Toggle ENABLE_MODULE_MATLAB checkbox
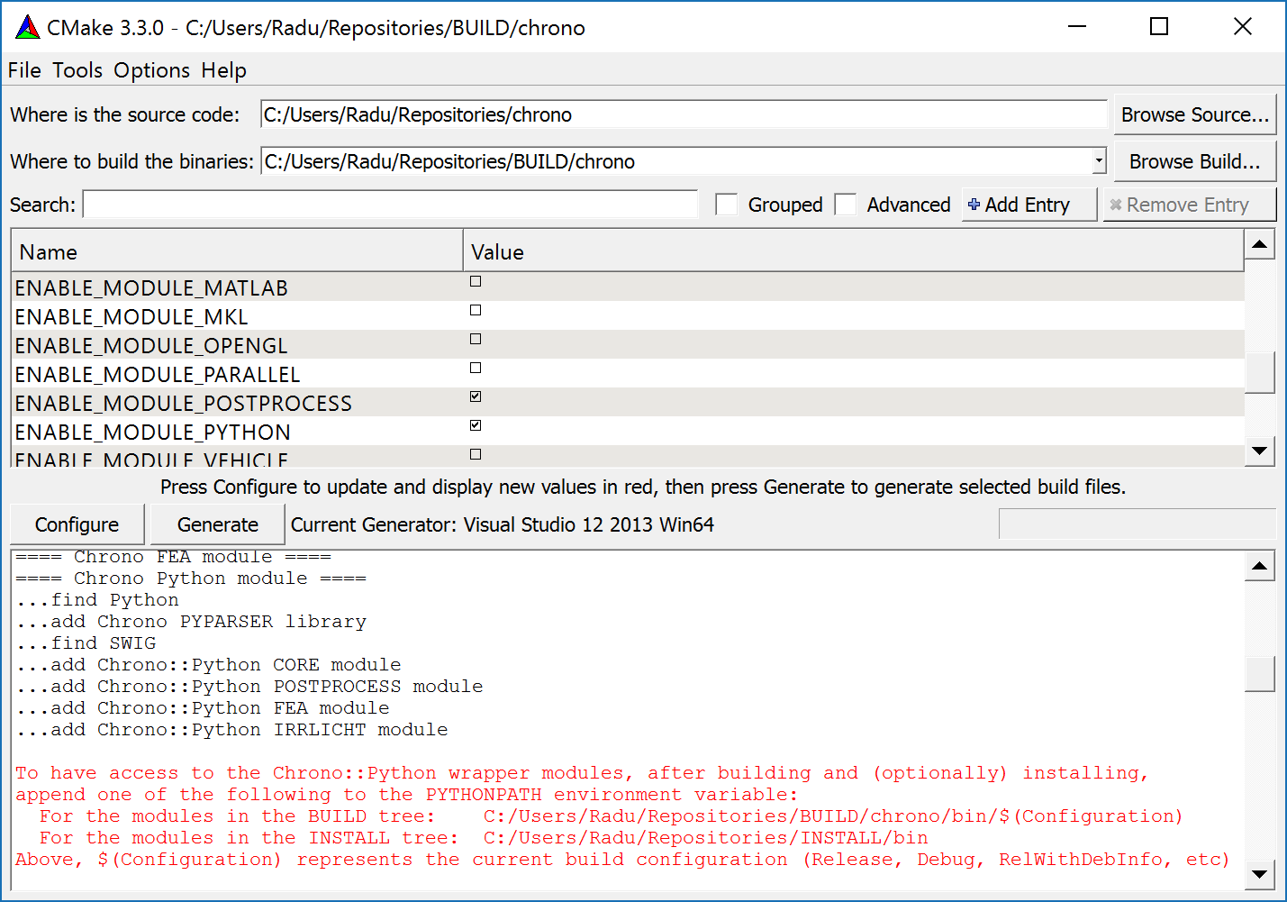This screenshot has width=1287, height=902. pyautogui.click(x=476, y=282)
